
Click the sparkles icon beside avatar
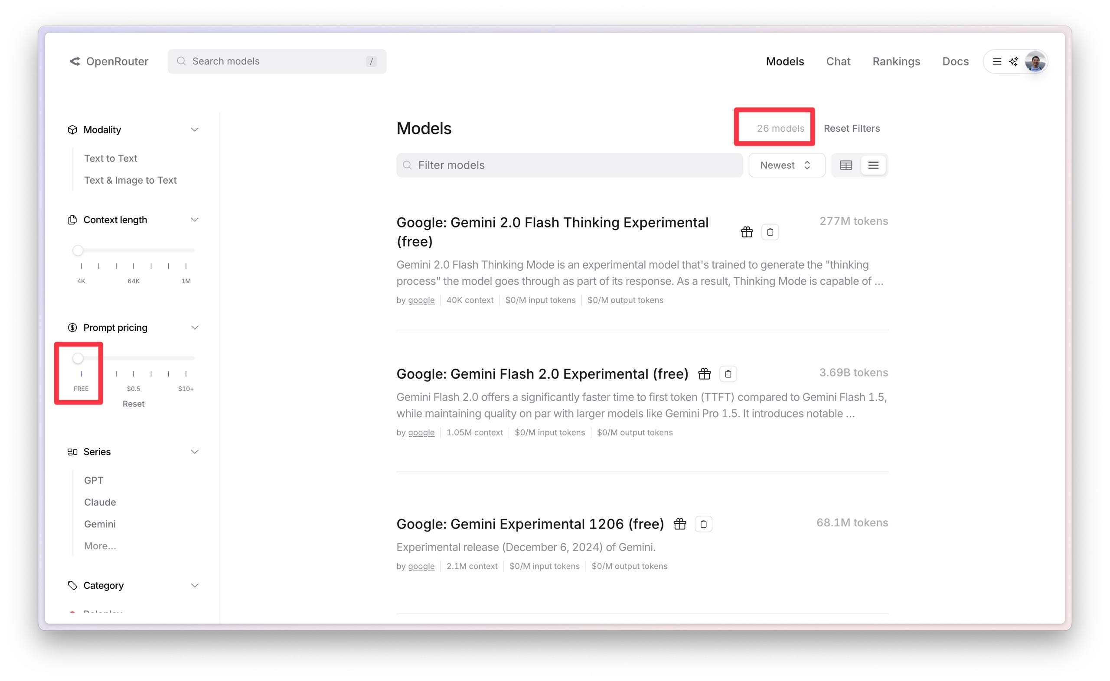pos(1013,61)
